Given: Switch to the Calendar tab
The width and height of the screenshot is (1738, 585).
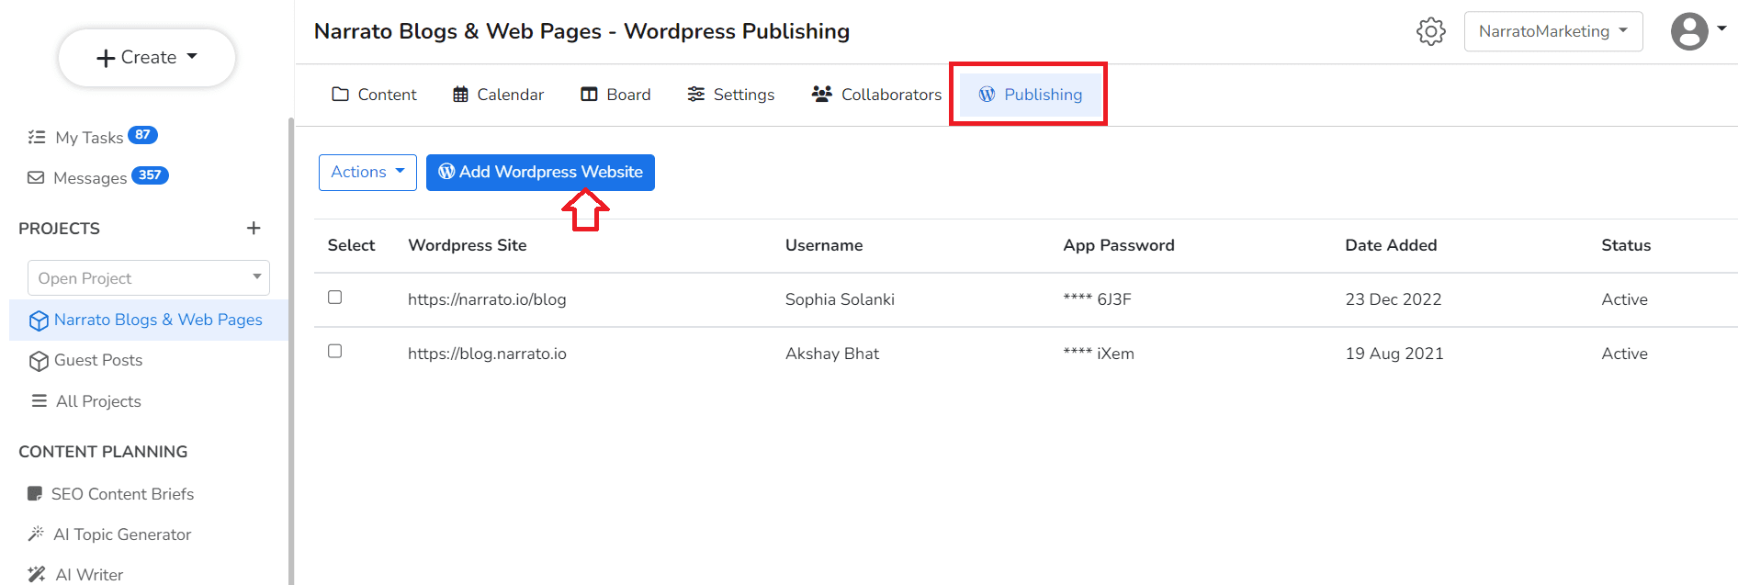Looking at the screenshot, I should point(498,94).
